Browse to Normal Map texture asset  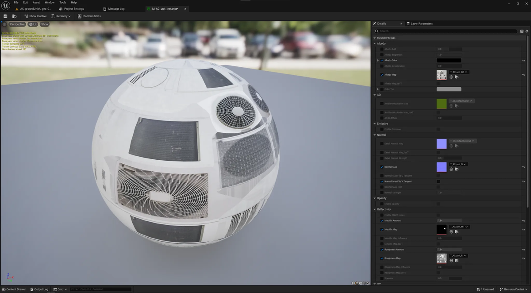(x=456, y=169)
